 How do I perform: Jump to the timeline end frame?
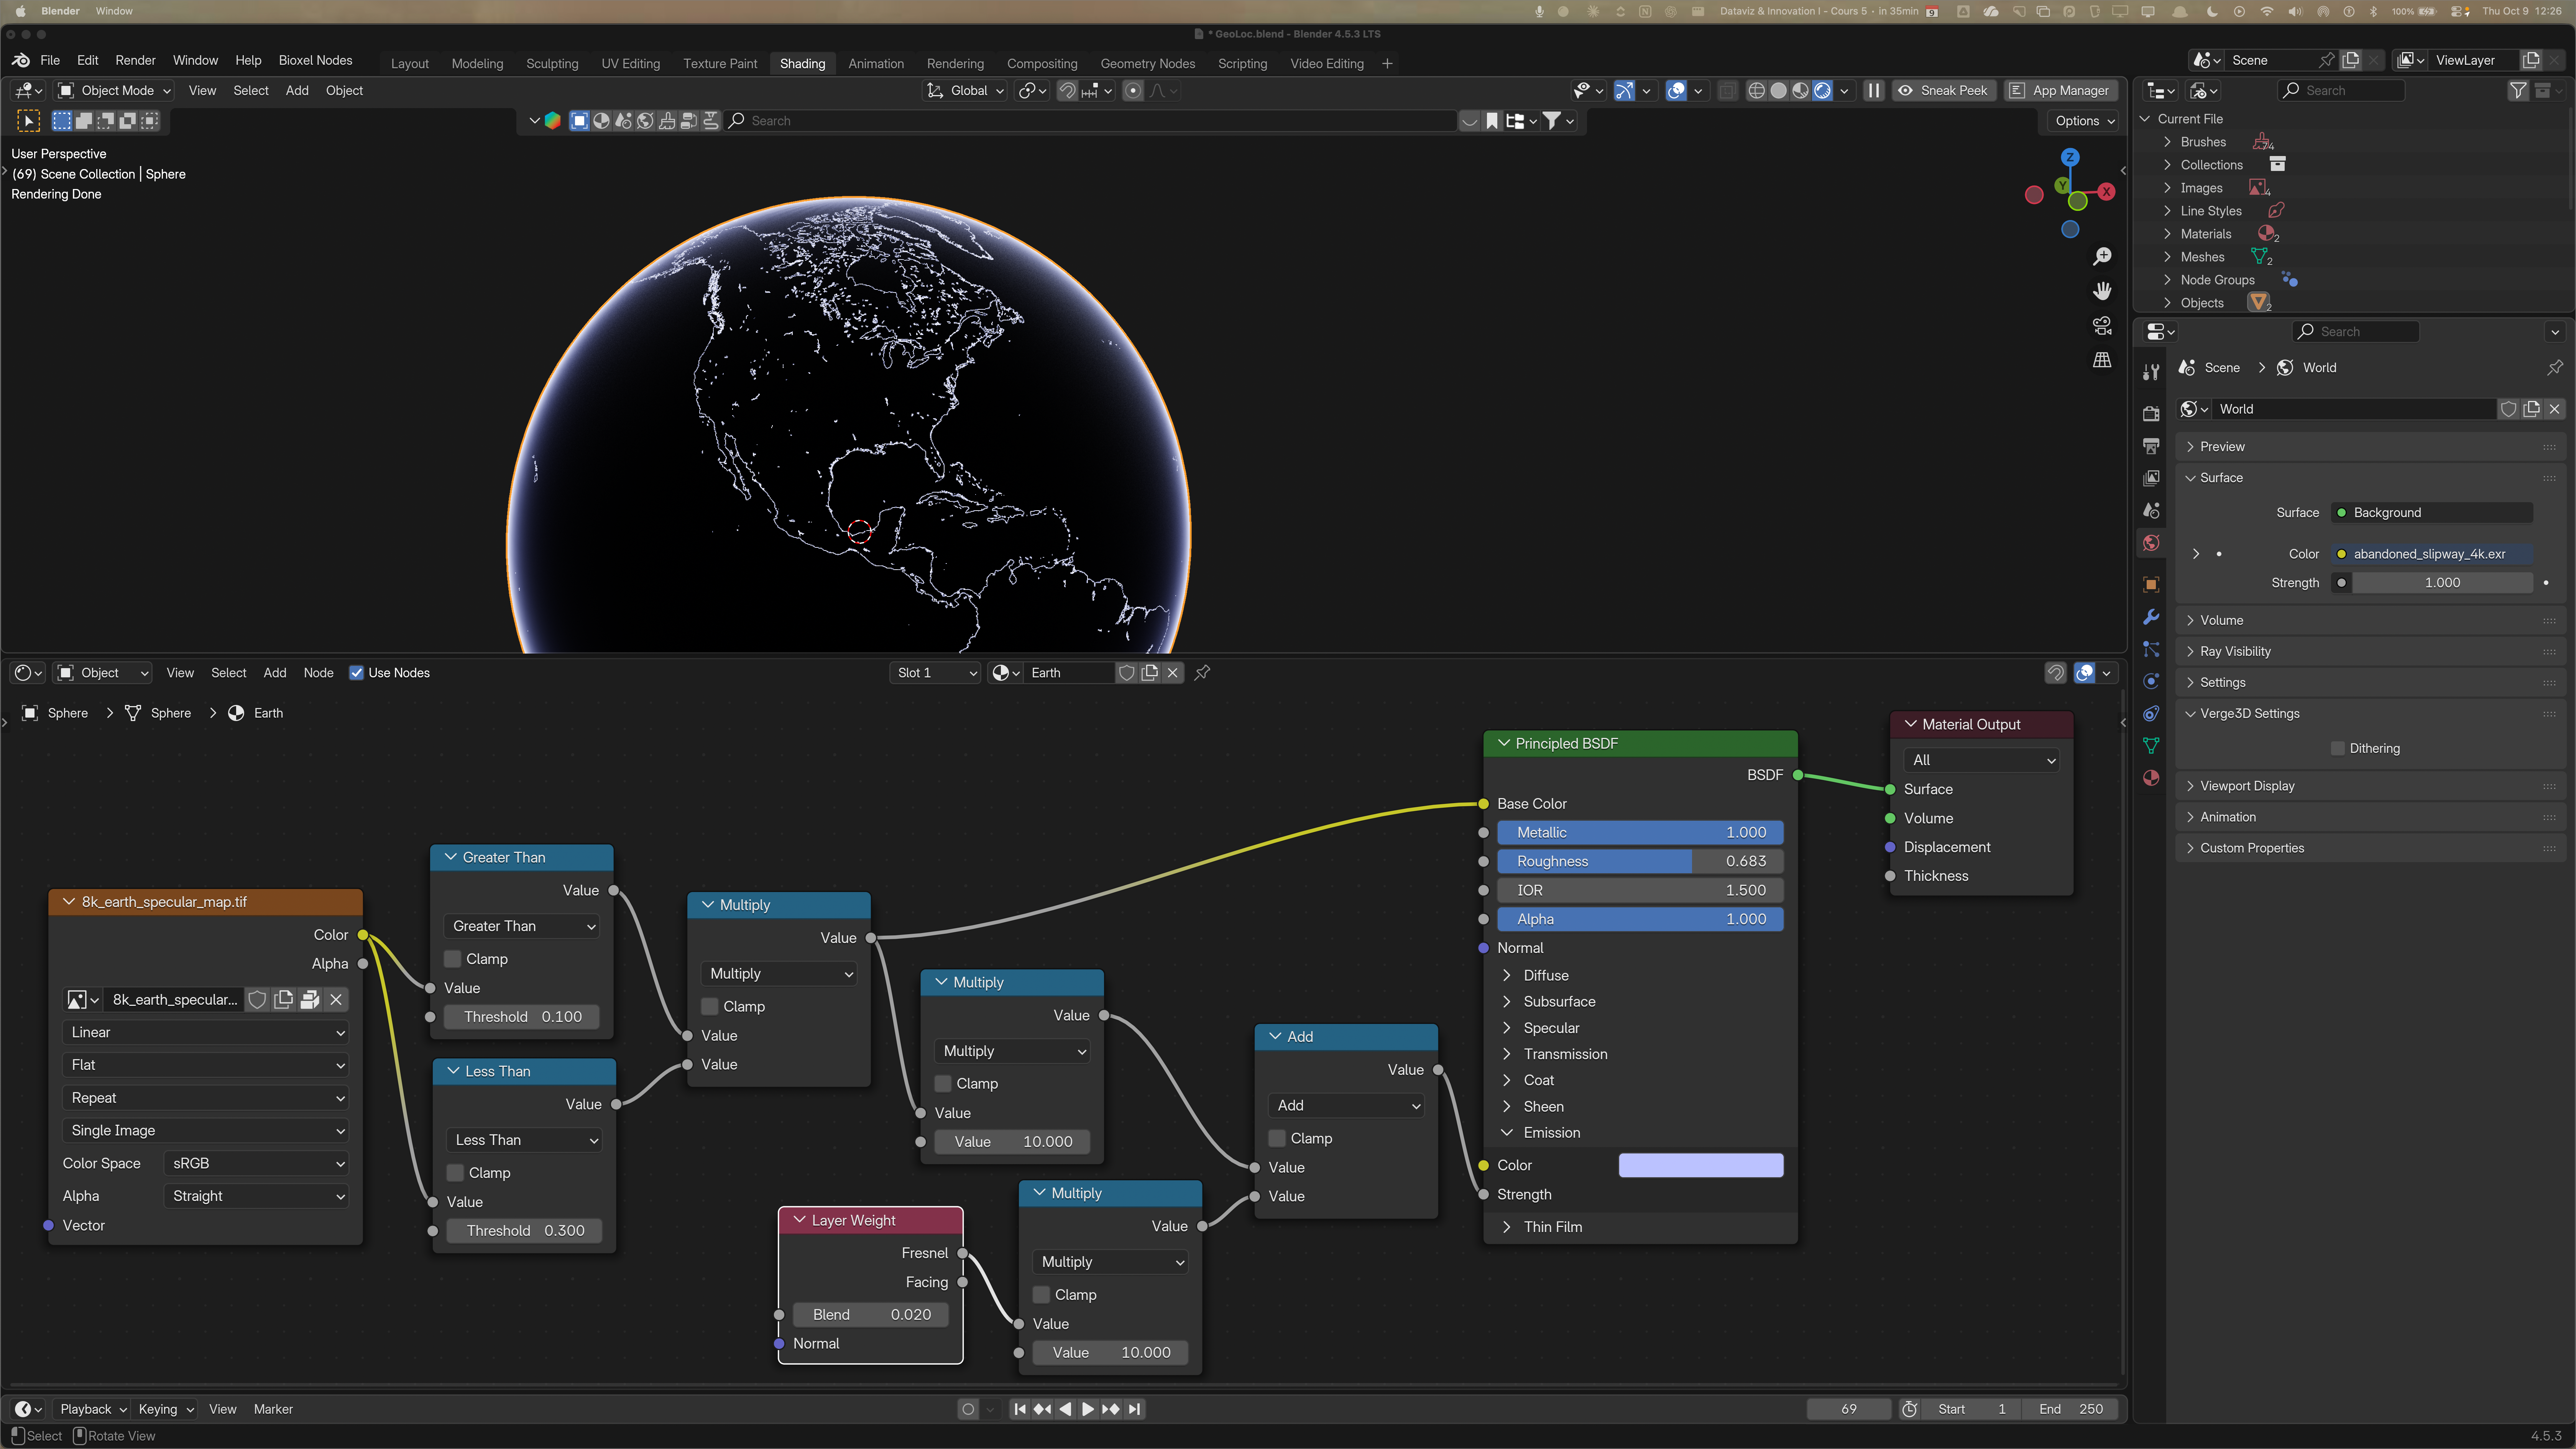(1134, 1409)
